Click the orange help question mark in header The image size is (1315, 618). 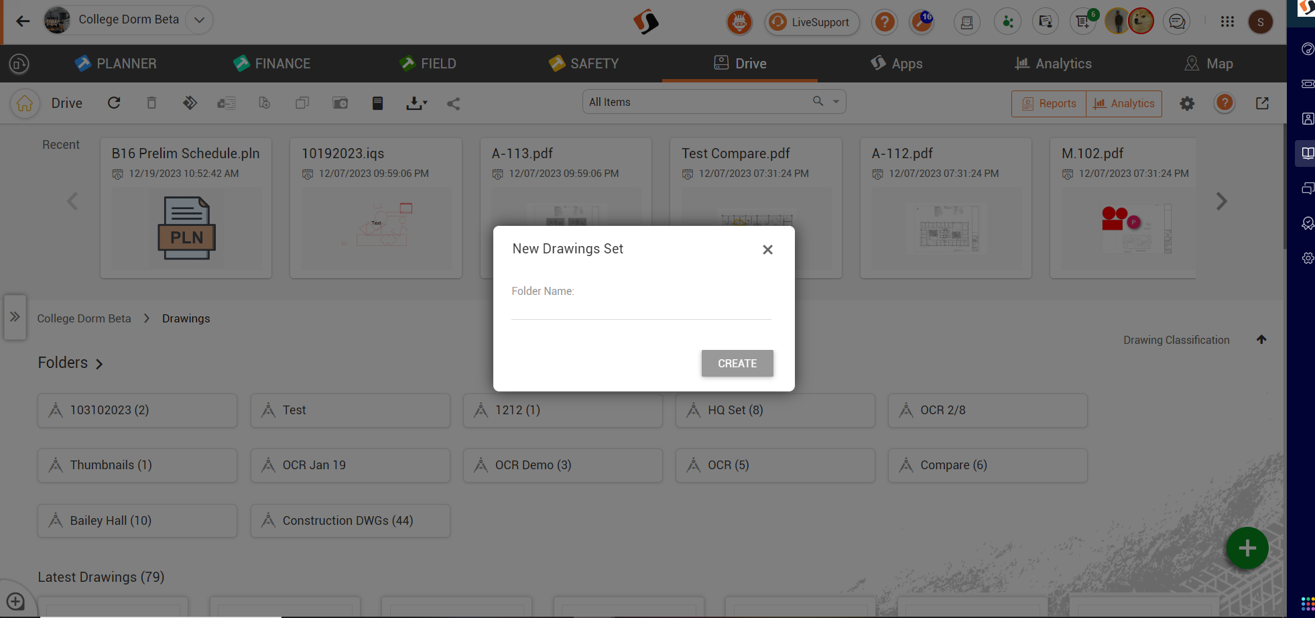(885, 22)
